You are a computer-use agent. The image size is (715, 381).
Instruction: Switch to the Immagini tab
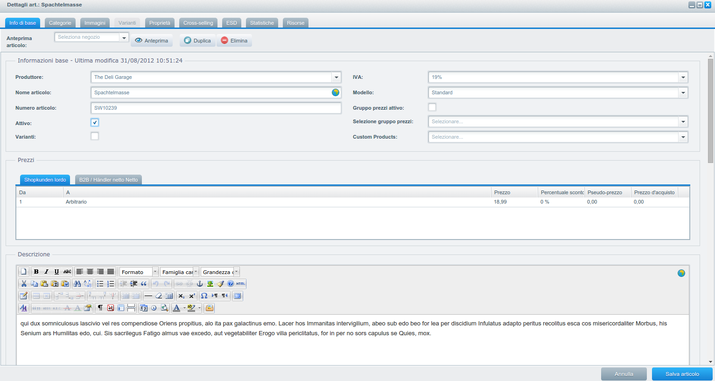coord(95,23)
